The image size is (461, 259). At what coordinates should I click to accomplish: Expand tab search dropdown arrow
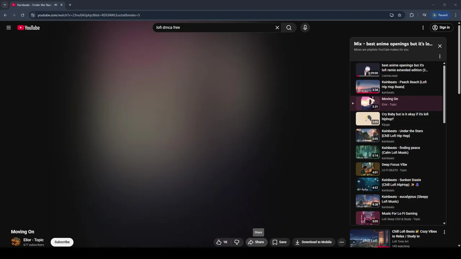[5, 5]
